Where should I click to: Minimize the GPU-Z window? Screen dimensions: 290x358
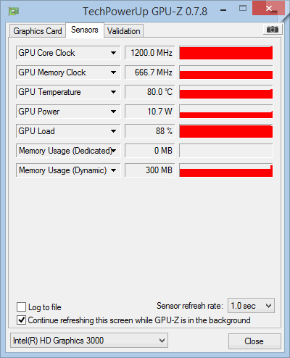(x=223, y=10)
